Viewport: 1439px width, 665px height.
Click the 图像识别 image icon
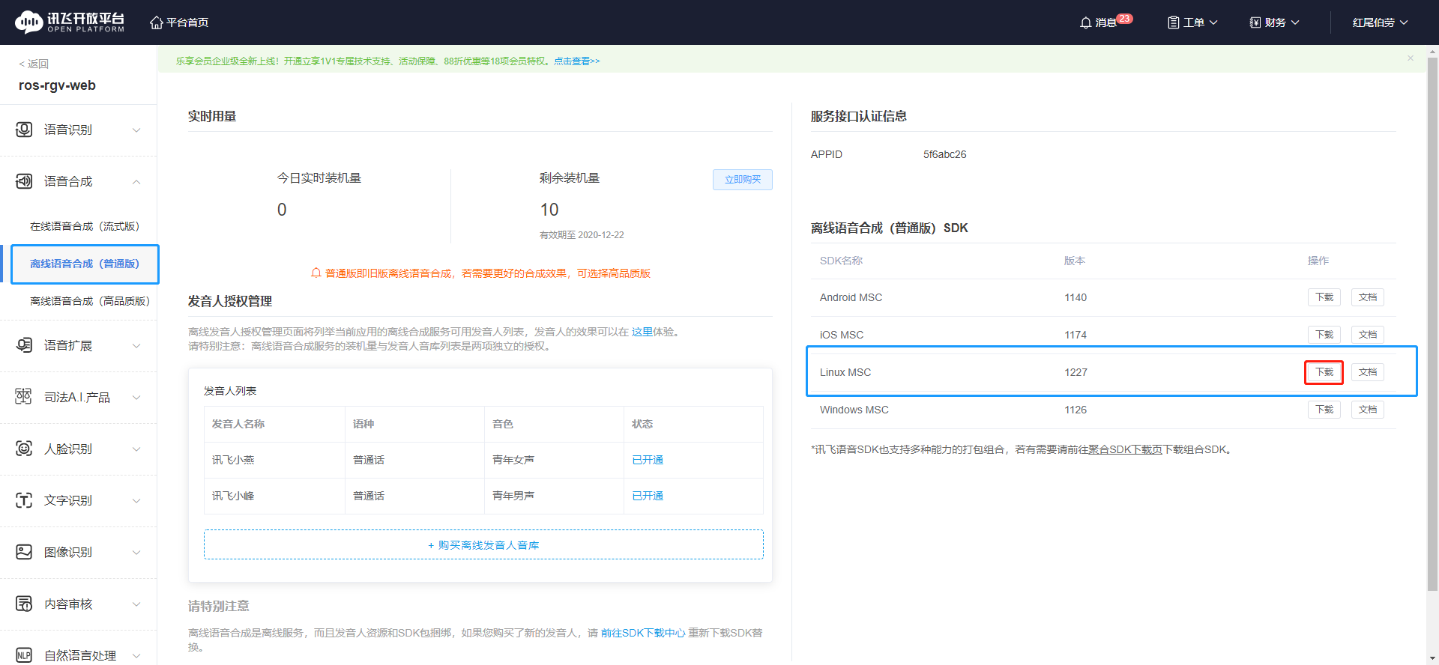(x=24, y=552)
